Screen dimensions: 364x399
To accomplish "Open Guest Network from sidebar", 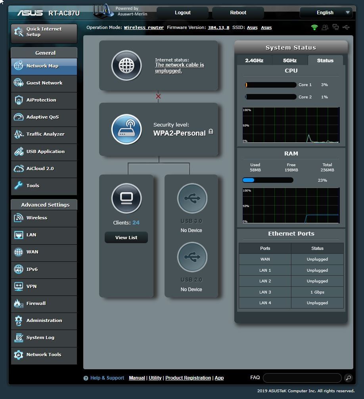I will coord(44,83).
